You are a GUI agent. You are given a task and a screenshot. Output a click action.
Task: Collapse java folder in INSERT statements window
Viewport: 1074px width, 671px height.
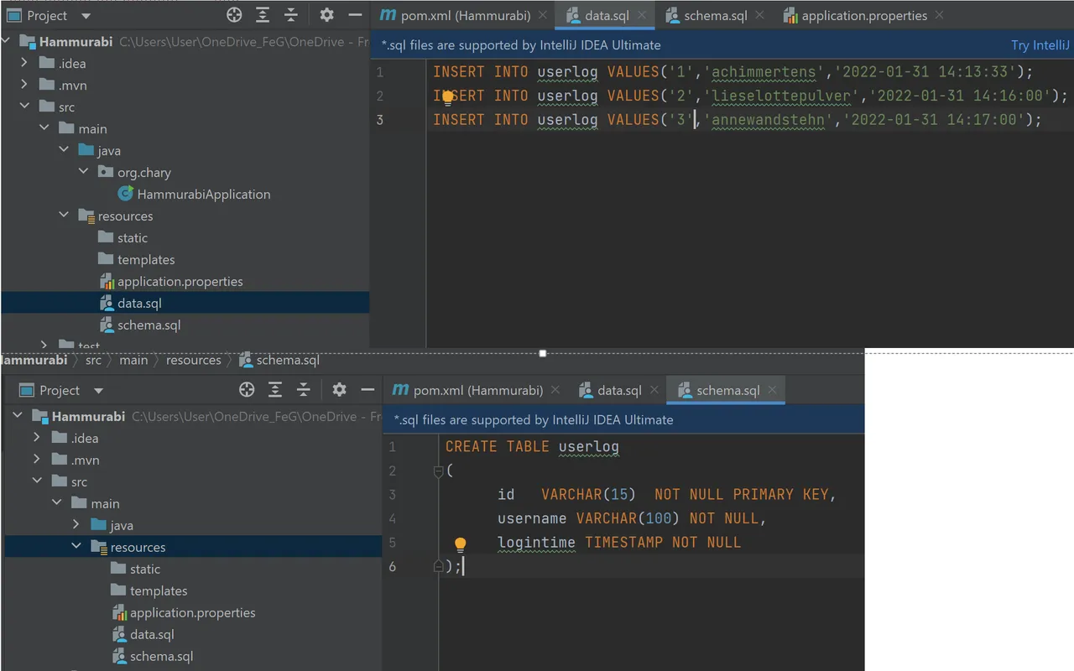64,150
